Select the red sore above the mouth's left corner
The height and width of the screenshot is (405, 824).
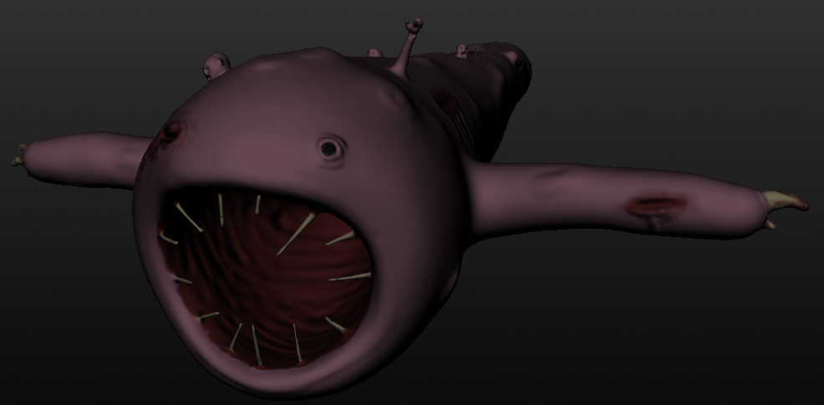172,132
